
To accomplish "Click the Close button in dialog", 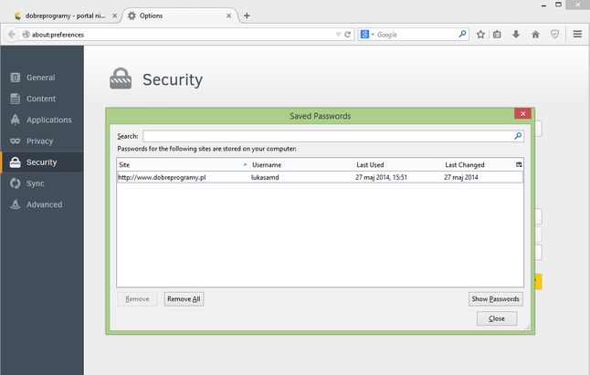I will point(497,318).
